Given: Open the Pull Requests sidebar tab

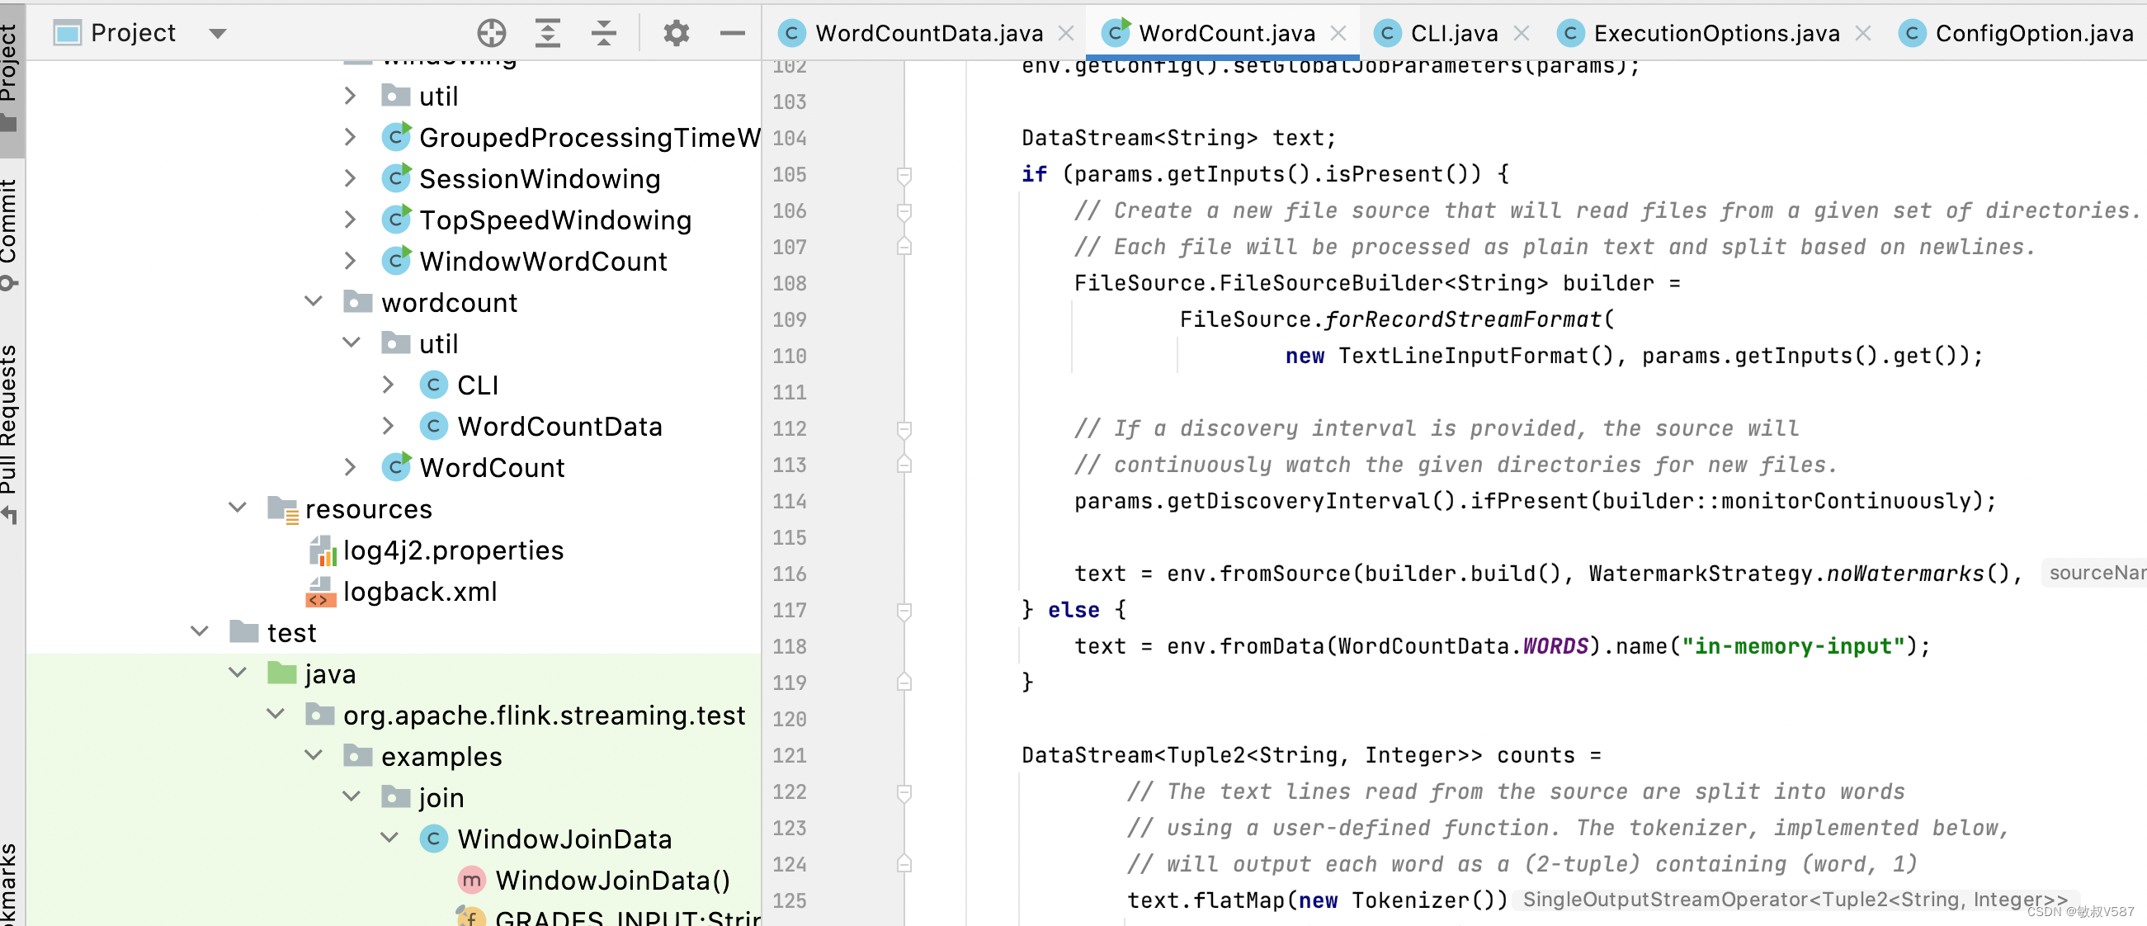Looking at the screenshot, I should point(10,433).
